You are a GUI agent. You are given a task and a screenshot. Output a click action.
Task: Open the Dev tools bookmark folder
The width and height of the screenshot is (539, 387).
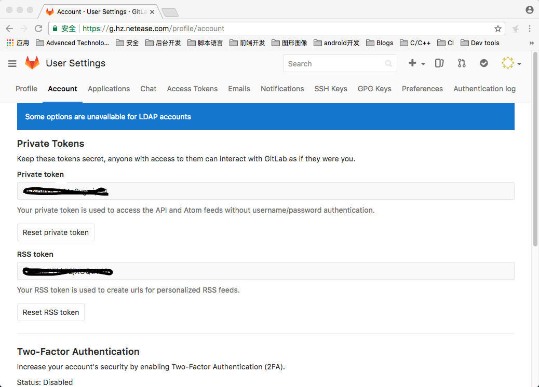[x=480, y=43]
